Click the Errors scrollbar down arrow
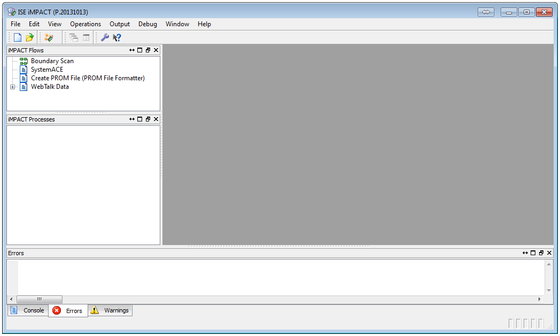 point(549,290)
